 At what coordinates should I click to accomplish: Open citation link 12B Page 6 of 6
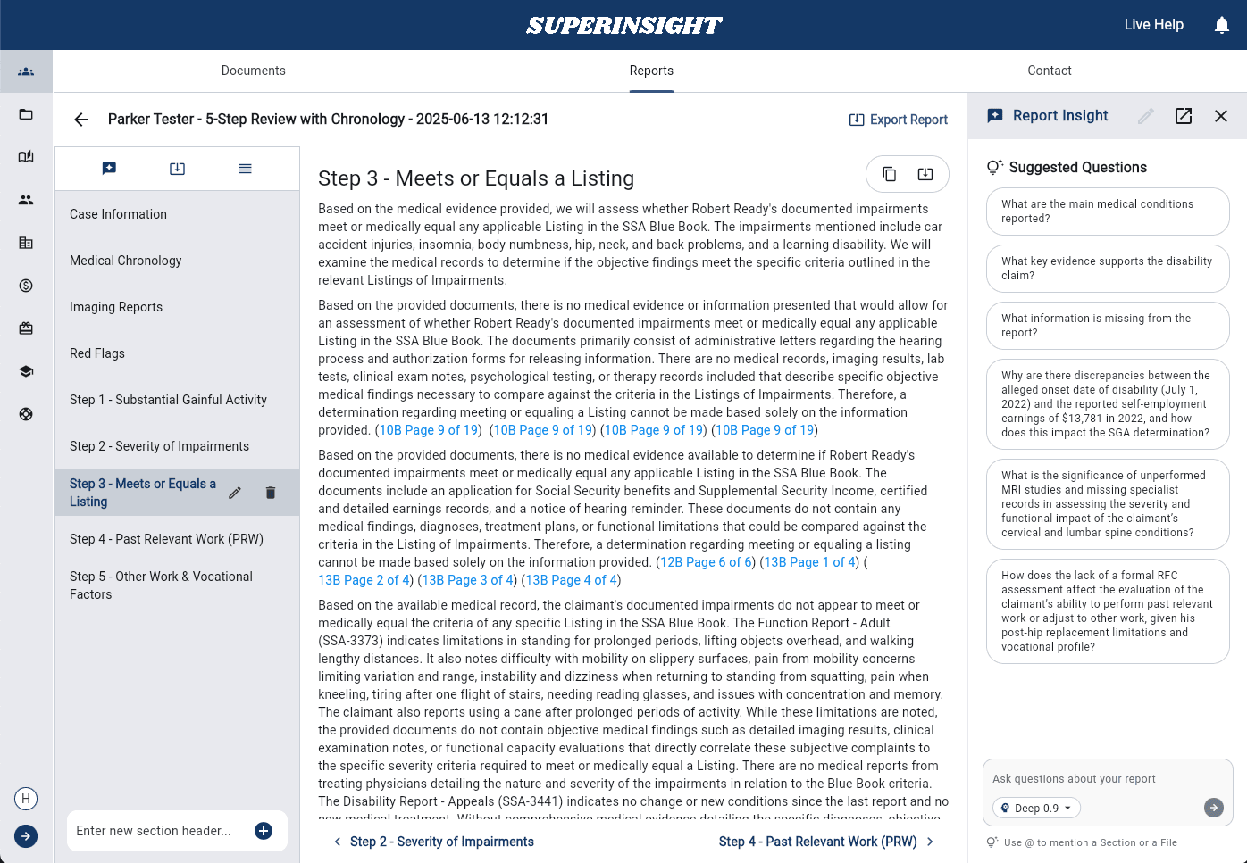click(705, 561)
